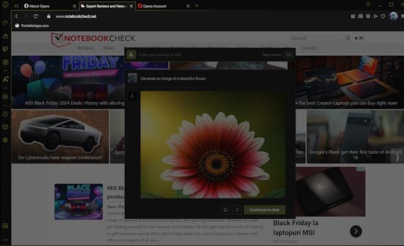Open the News menu on Notebookcheck

pyautogui.click(x=108, y=48)
